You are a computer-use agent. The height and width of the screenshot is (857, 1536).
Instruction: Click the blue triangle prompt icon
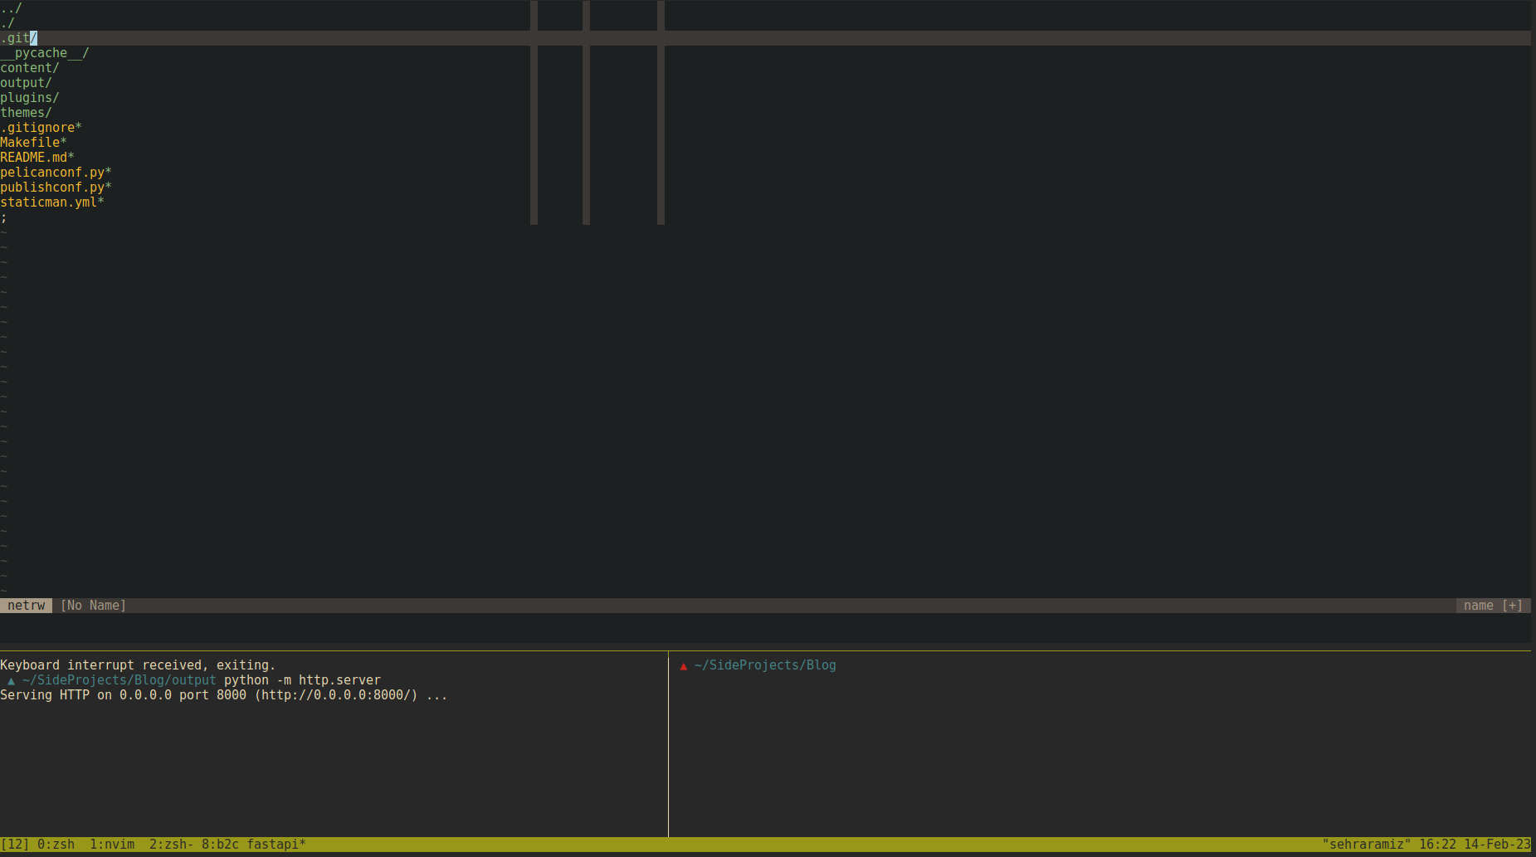pyautogui.click(x=11, y=681)
